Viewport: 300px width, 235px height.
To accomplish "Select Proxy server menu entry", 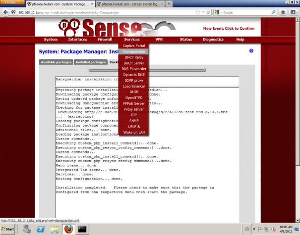I will click(134, 109).
